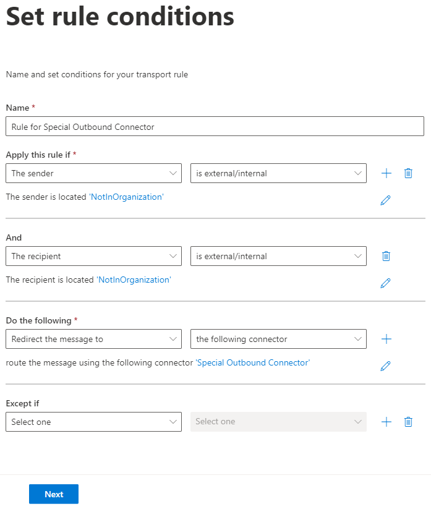Add another exception under Except if
This screenshot has width=431, height=509.
[x=386, y=422]
